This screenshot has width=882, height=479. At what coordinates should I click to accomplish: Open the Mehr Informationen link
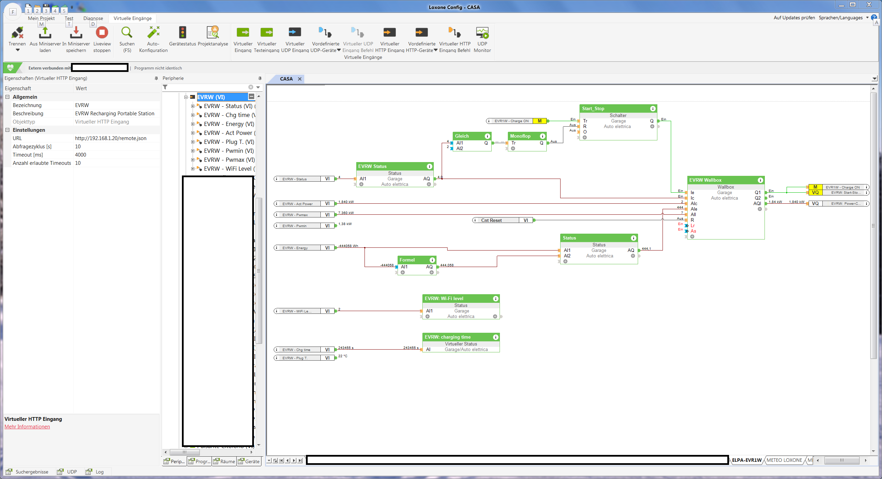coord(27,427)
